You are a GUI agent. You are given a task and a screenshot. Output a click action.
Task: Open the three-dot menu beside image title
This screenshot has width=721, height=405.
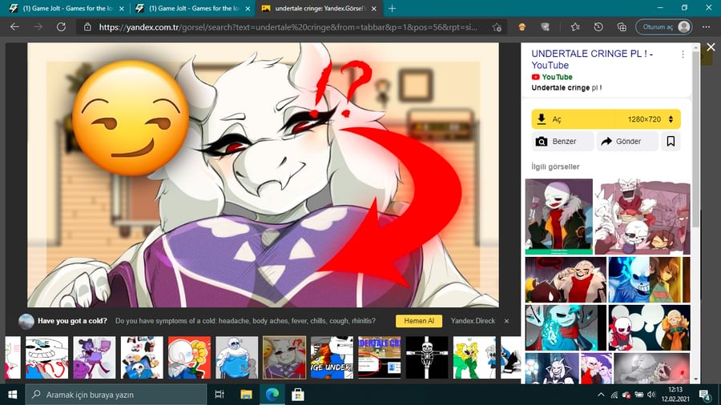click(x=683, y=54)
